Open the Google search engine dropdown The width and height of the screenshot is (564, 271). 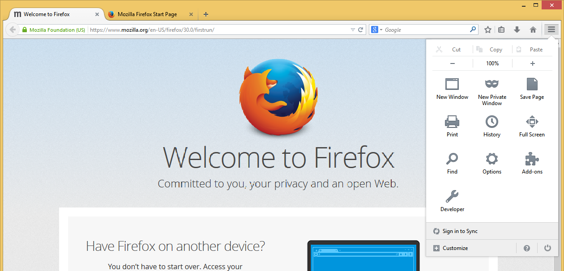click(376, 30)
